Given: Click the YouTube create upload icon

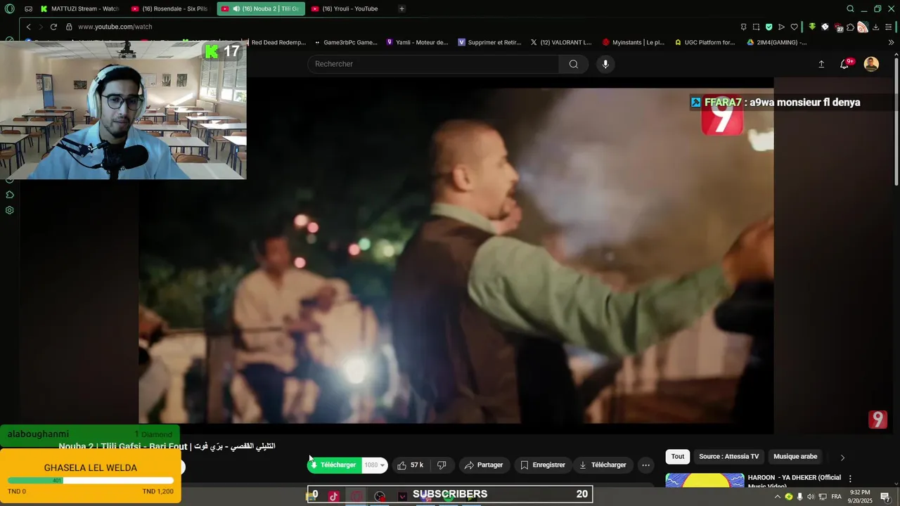Looking at the screenshot, I should (x=821, y=64).
